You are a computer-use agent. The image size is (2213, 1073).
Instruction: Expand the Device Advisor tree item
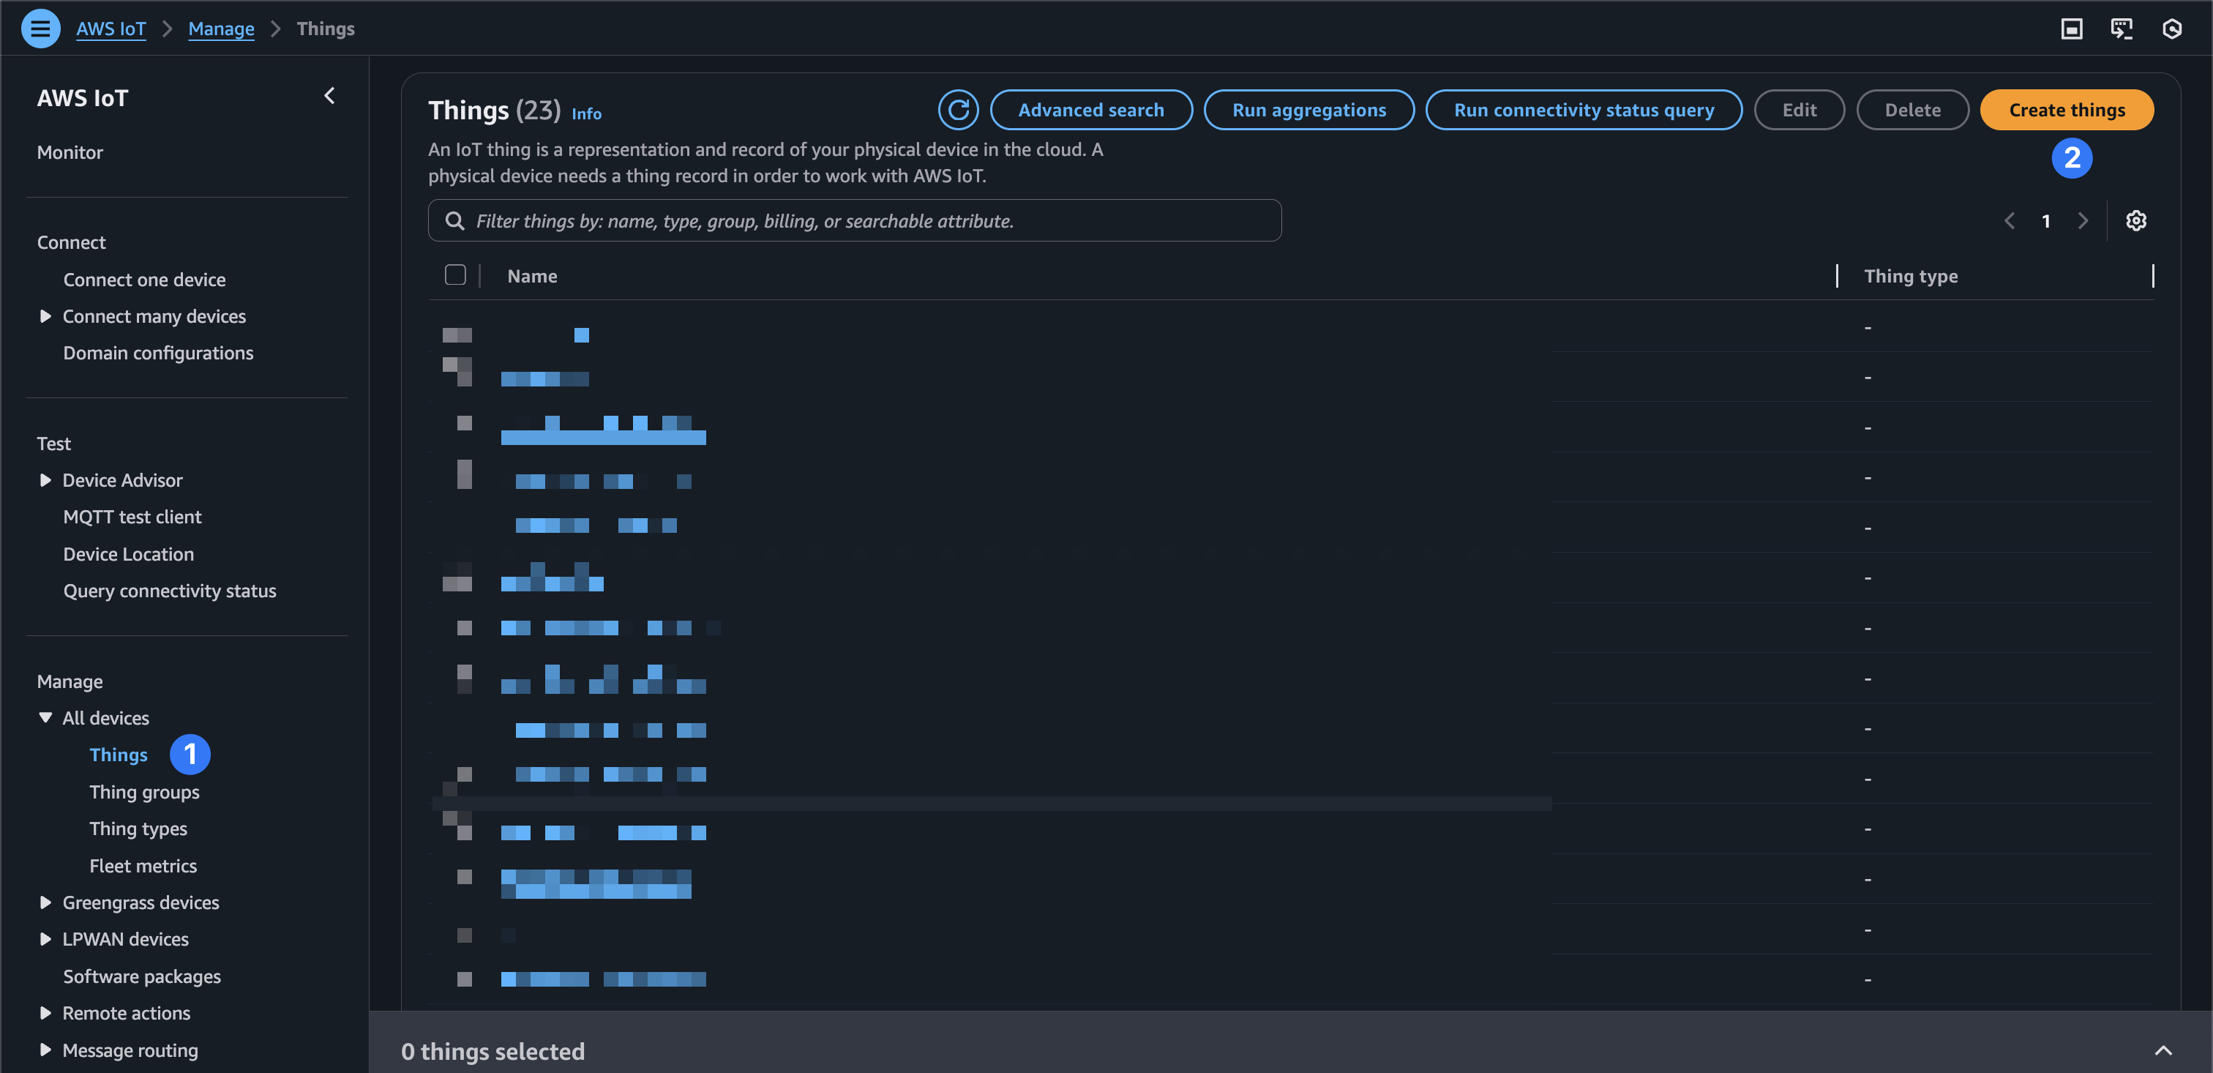point(45,480)
